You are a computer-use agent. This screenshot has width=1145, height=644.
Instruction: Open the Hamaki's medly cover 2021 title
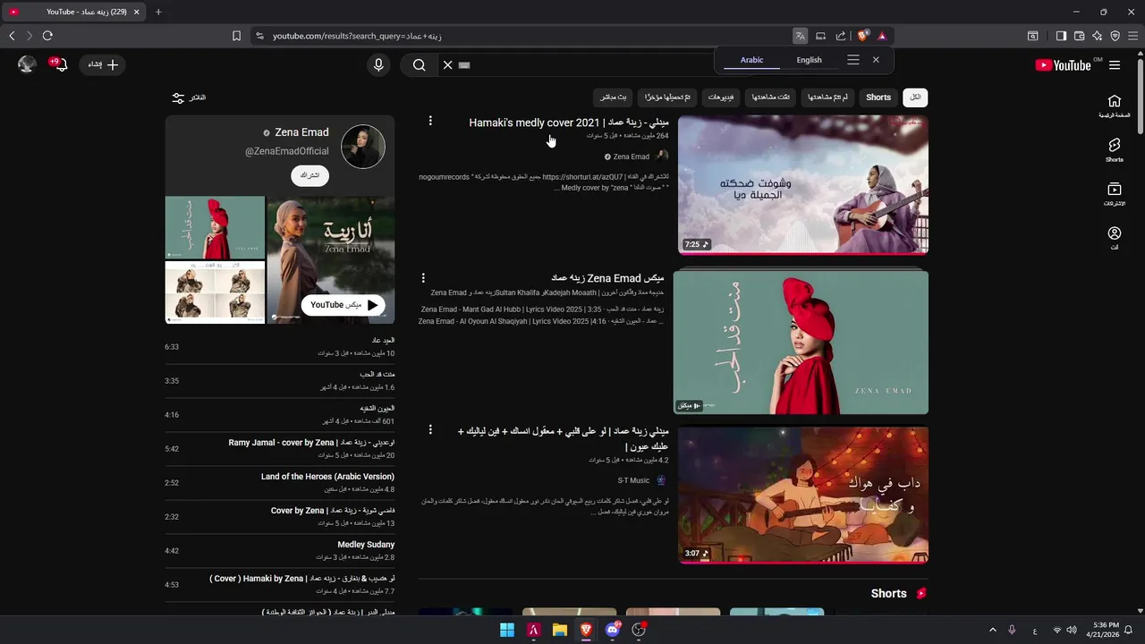568,123
